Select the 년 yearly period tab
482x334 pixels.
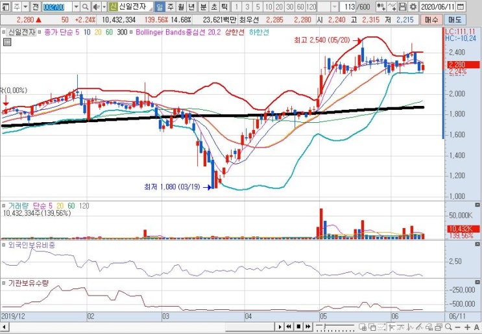[x=191, y=6]
